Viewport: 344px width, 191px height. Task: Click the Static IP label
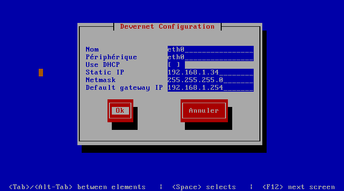tap(105, 72)
